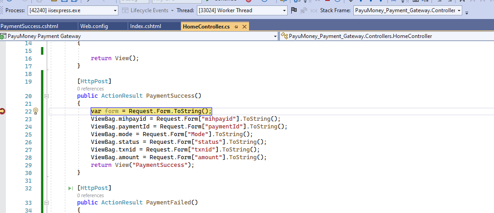Click the Lifecycle Events icon
The image size is (494, 213).
click(x=125, y=10)
